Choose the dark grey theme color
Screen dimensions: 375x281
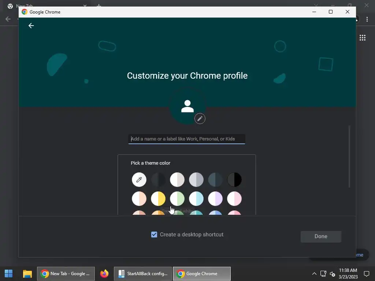coord(158,179)
